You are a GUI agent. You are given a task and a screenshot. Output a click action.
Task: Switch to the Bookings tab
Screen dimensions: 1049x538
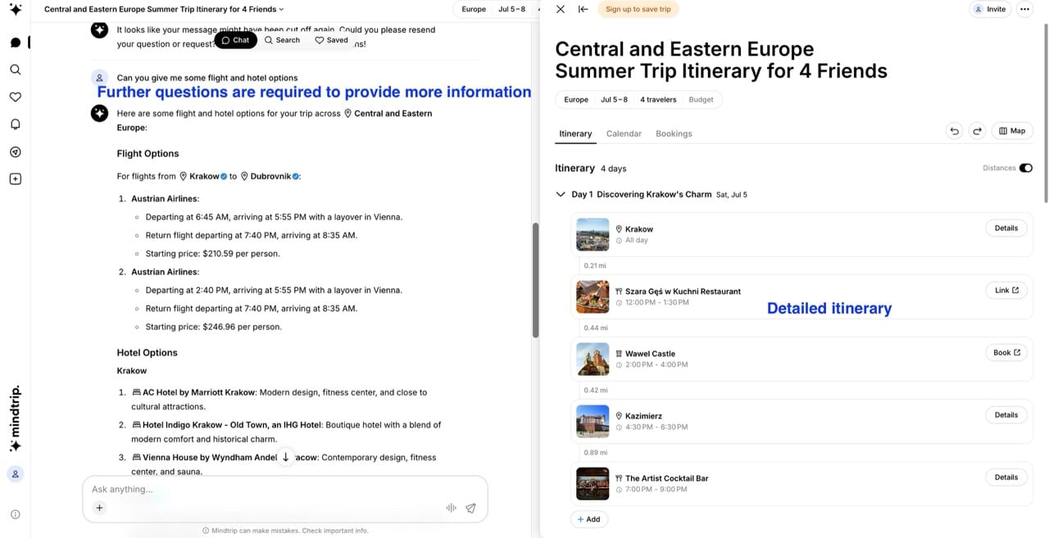[674, 133]
